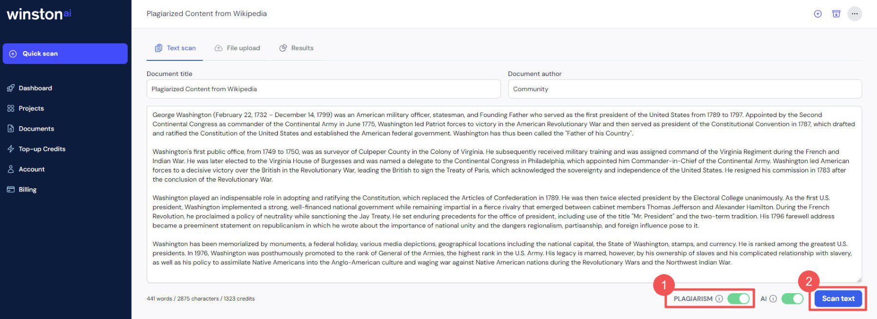Open the Results tab
Image resolution: width=877 pixels, height=319 pixels.
coord(296,48)
